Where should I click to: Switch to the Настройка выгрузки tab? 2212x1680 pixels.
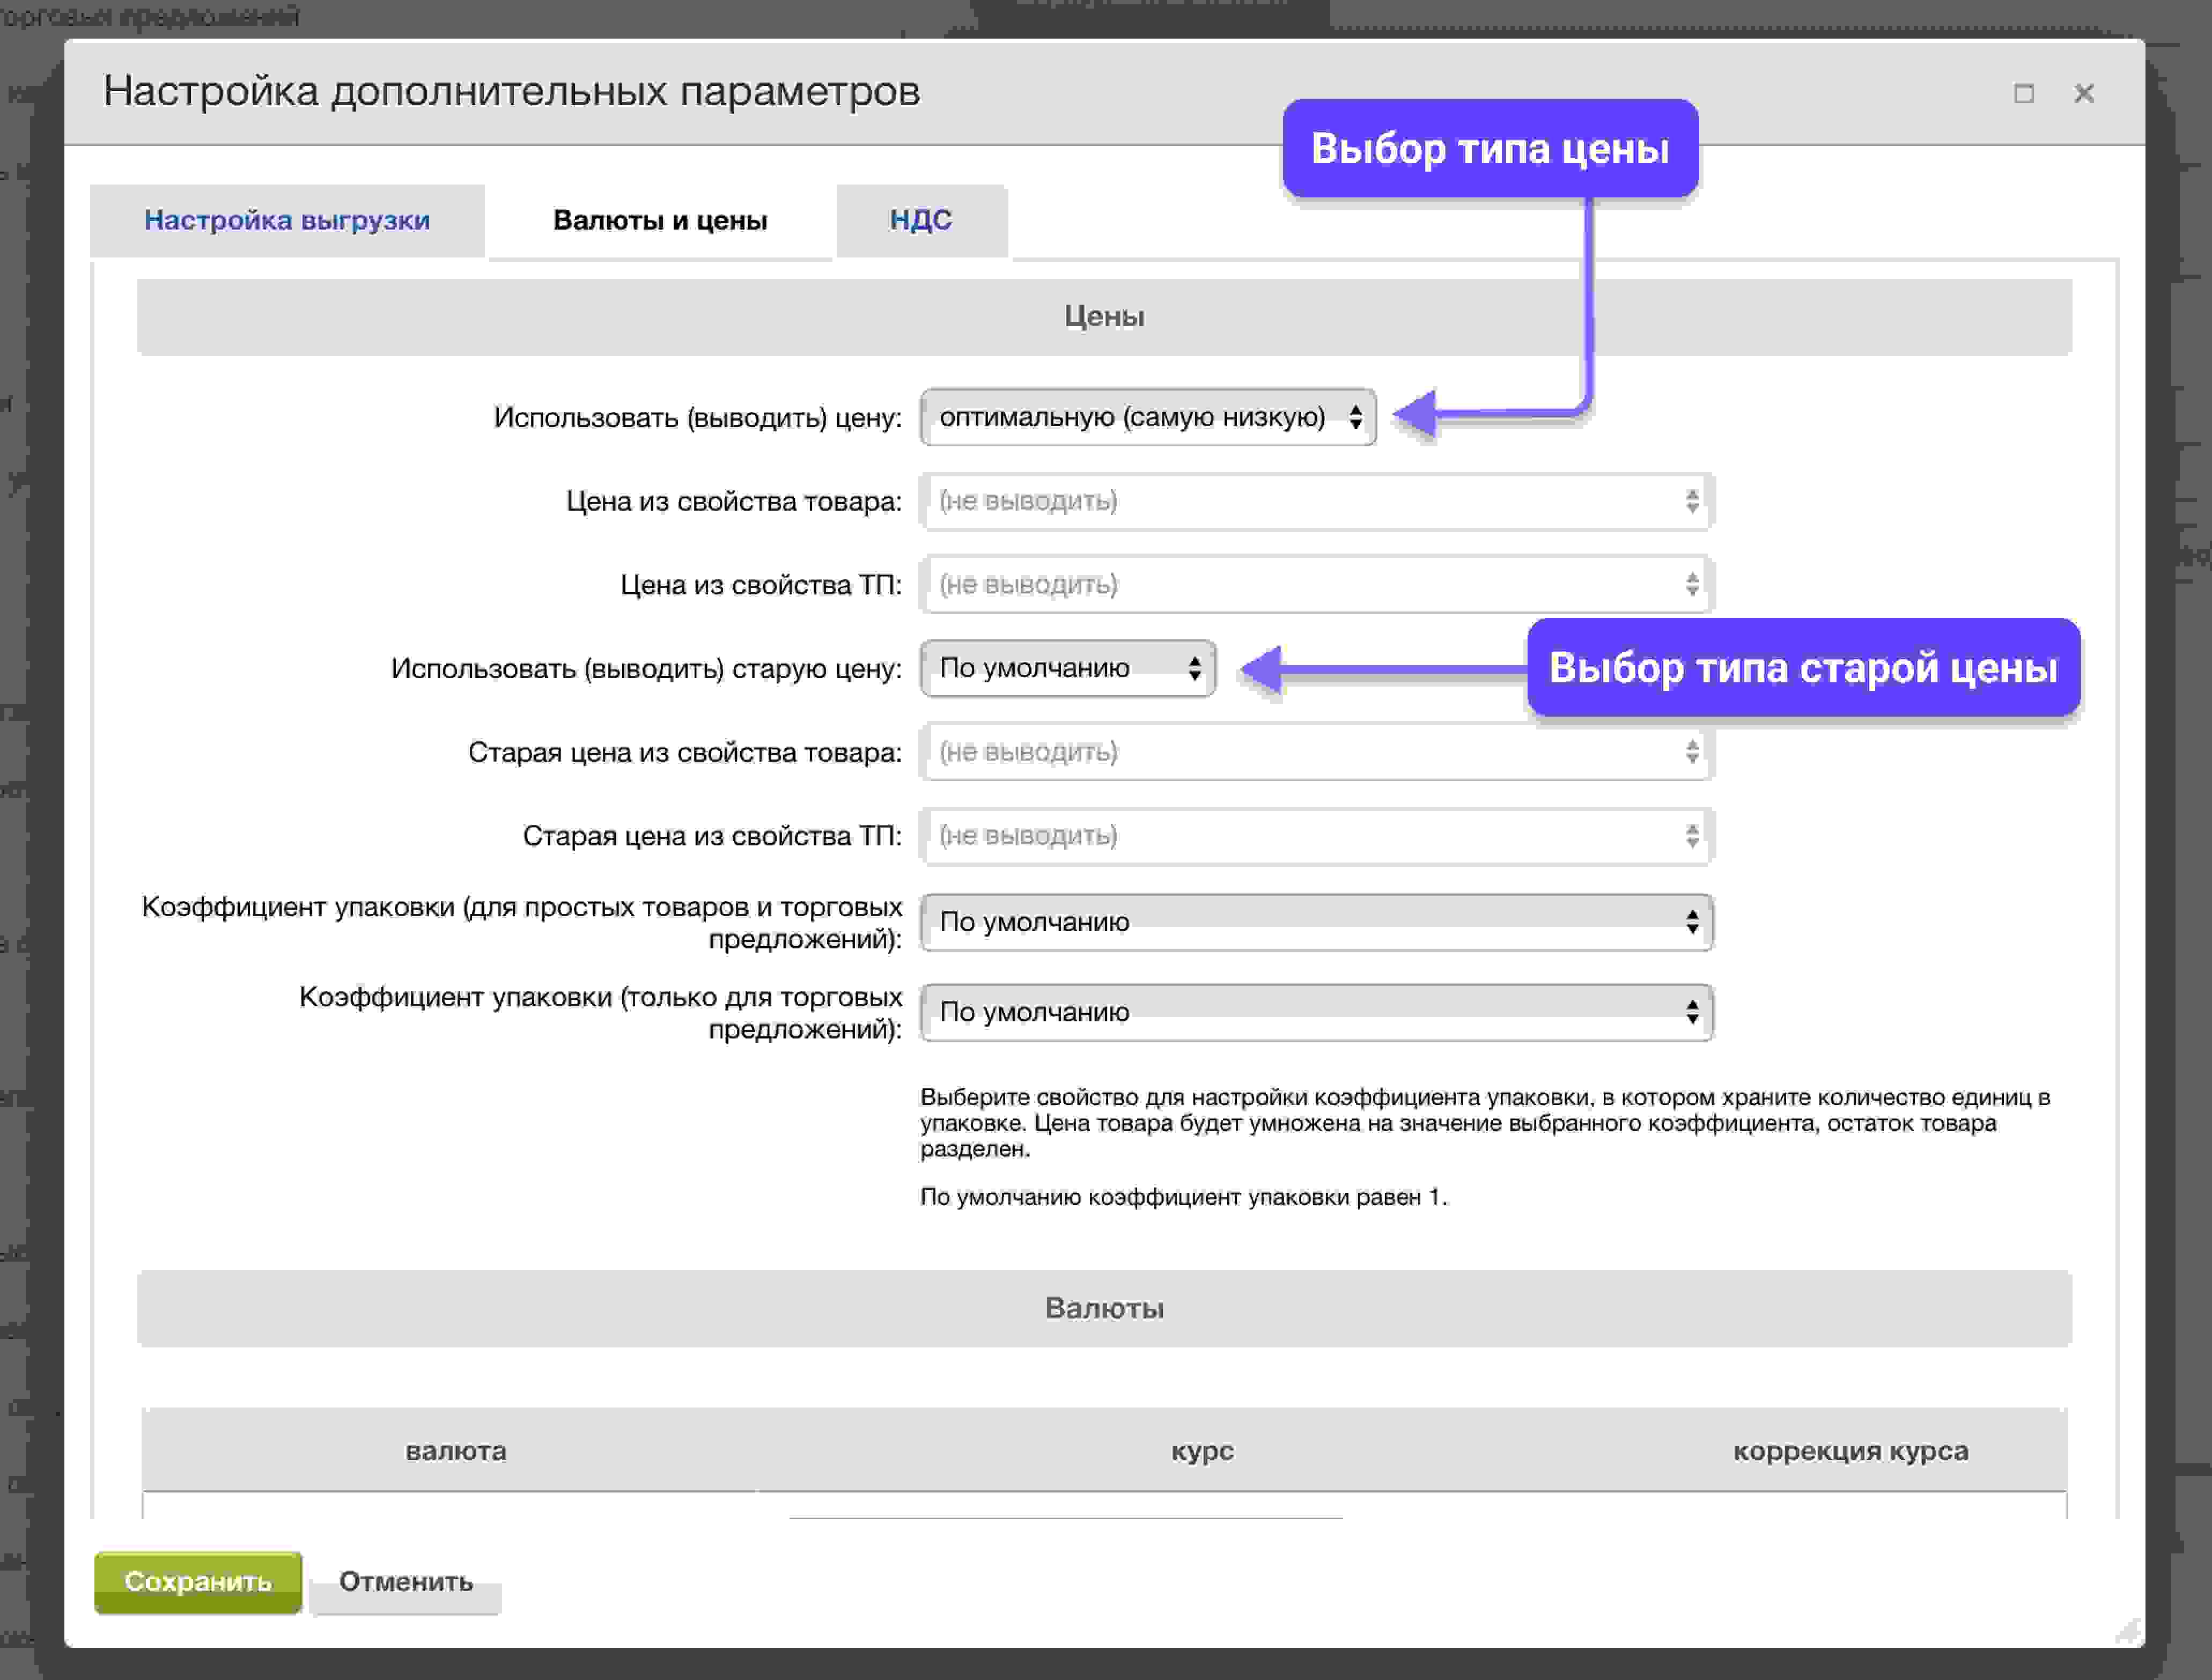(287, 220)
